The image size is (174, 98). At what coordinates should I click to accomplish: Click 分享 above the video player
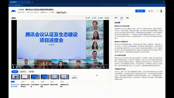click(88, 18)
